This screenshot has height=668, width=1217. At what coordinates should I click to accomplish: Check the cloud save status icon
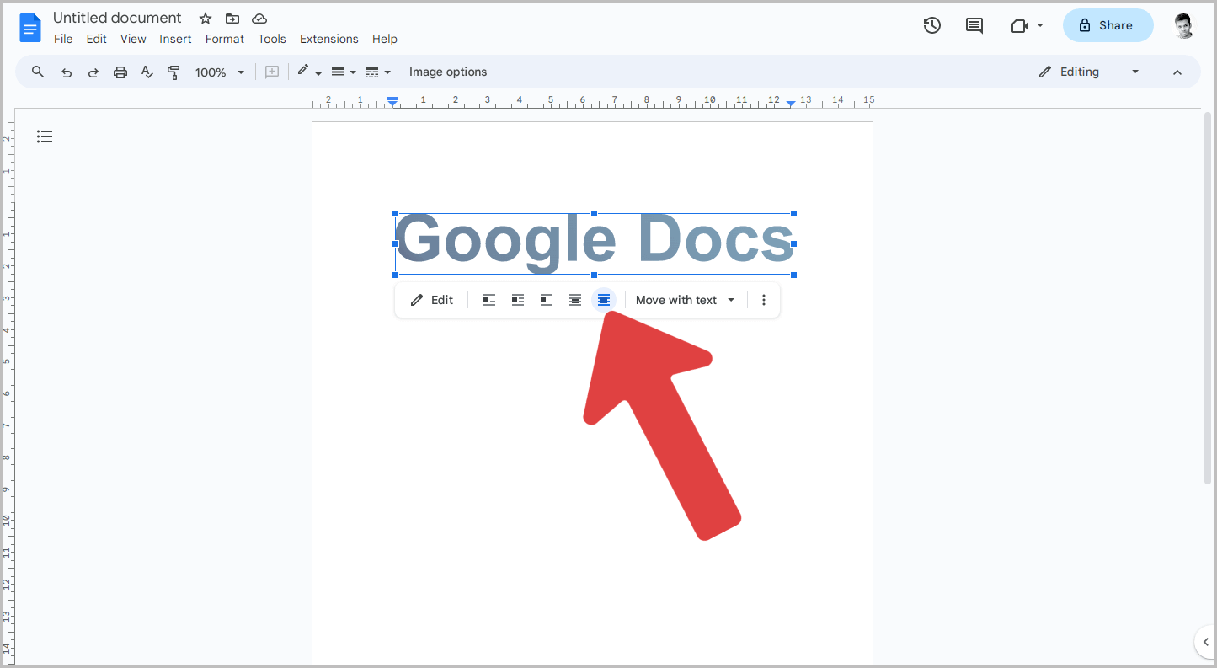259,19
